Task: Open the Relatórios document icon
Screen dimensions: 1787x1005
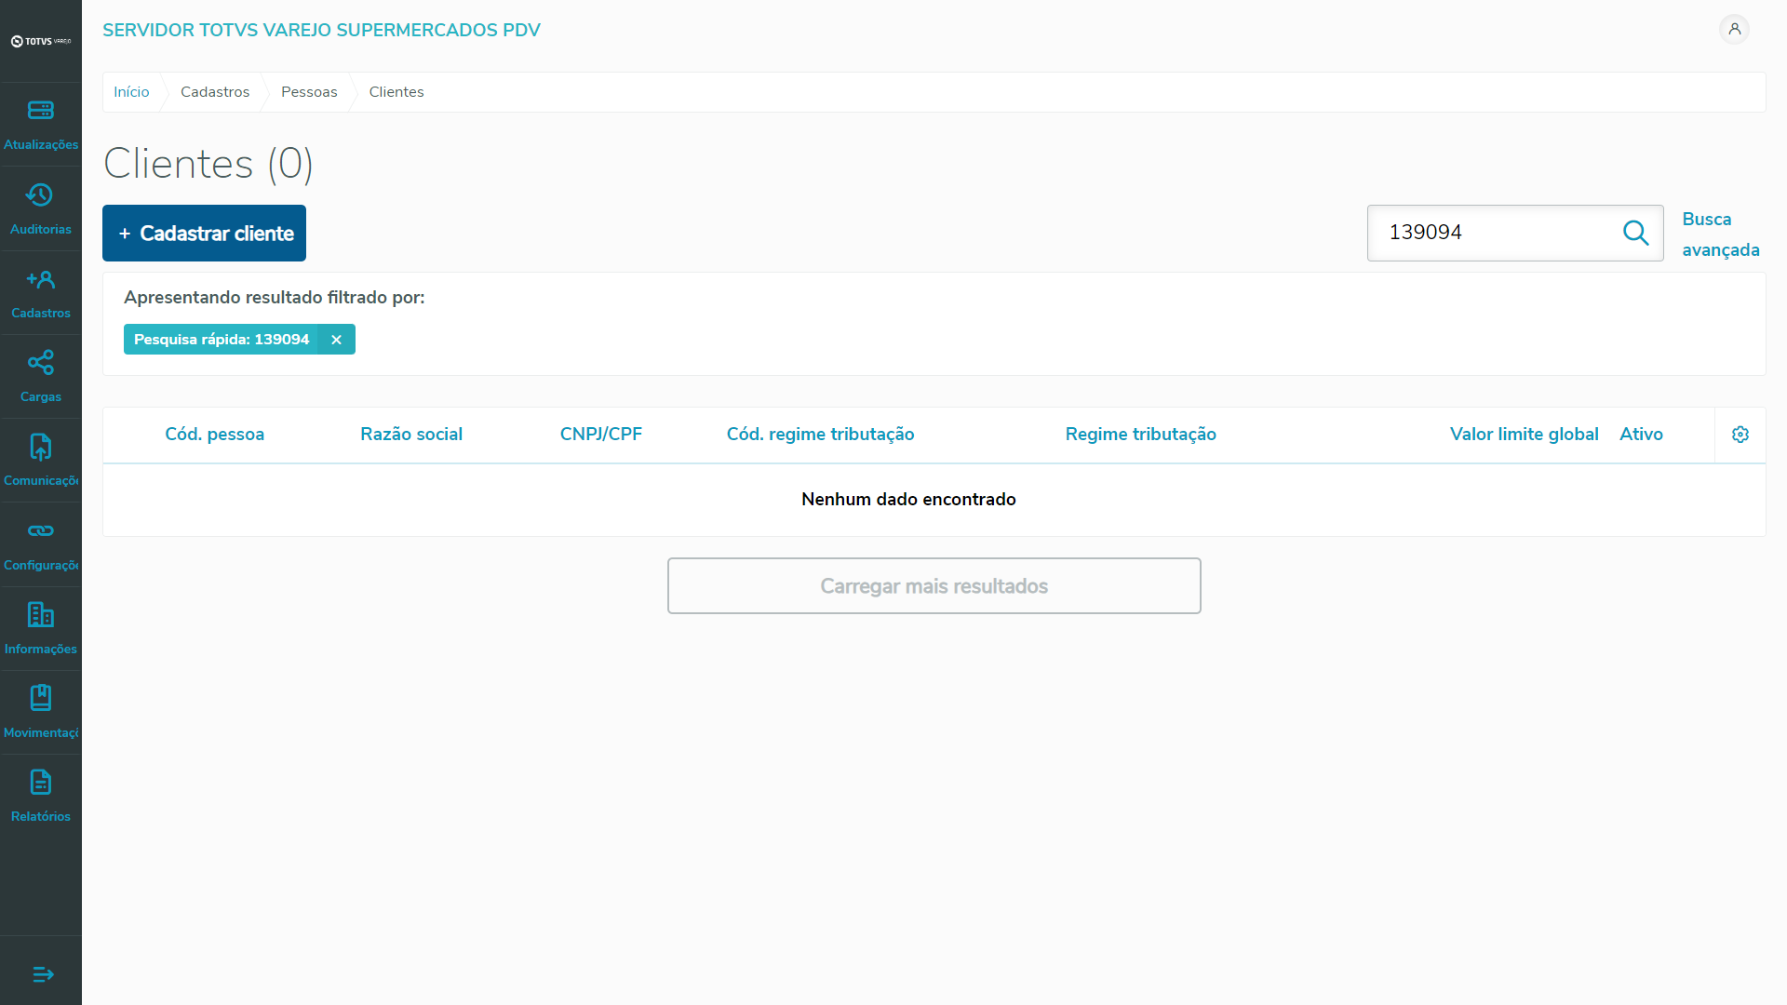Action: coord(40,783)
